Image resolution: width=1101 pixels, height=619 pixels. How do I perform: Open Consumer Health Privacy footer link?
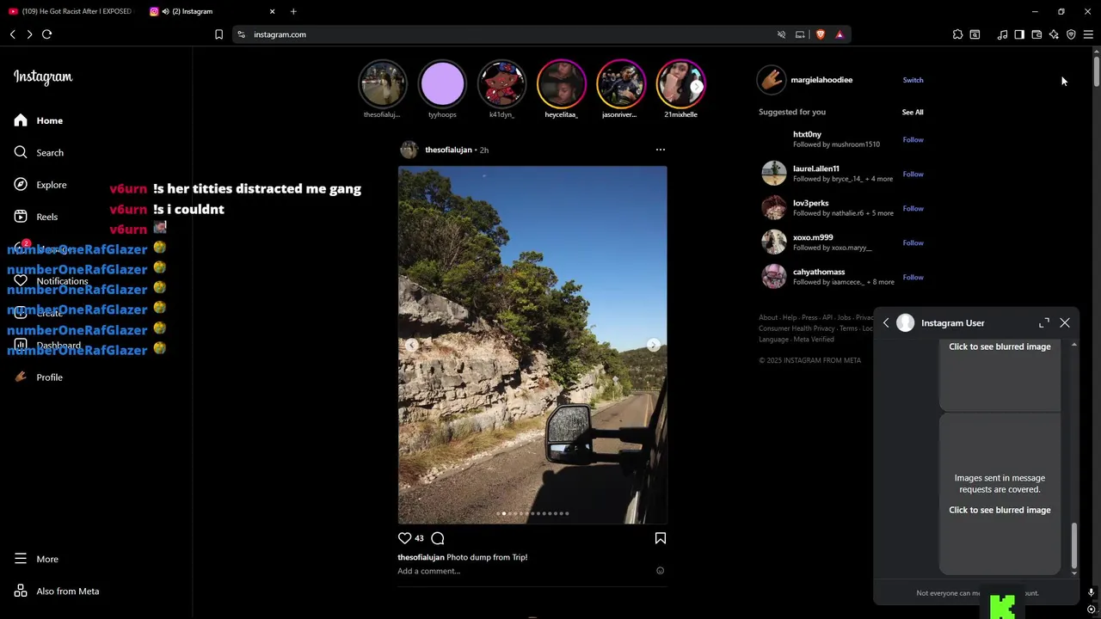[x=797, y=328]
